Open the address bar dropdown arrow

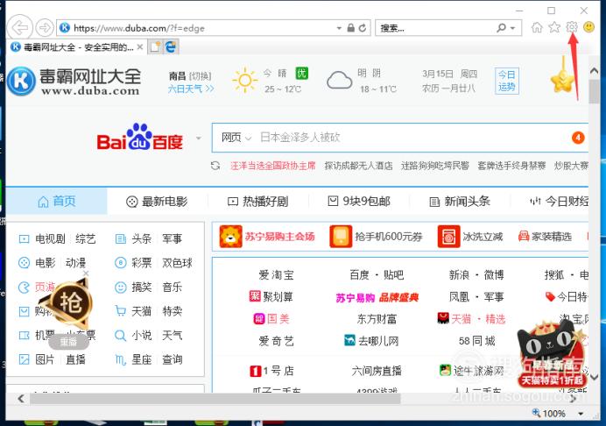pyautogui.click(x=339, y=28)
